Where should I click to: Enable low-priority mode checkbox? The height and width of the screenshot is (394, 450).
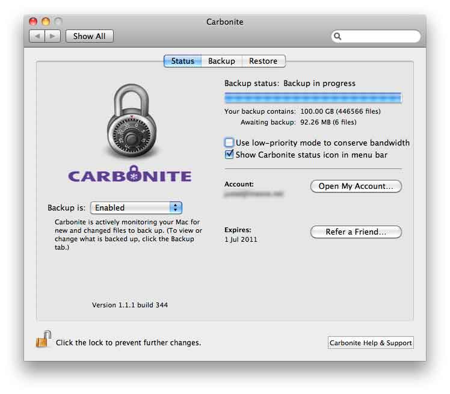tap(229, 143)
